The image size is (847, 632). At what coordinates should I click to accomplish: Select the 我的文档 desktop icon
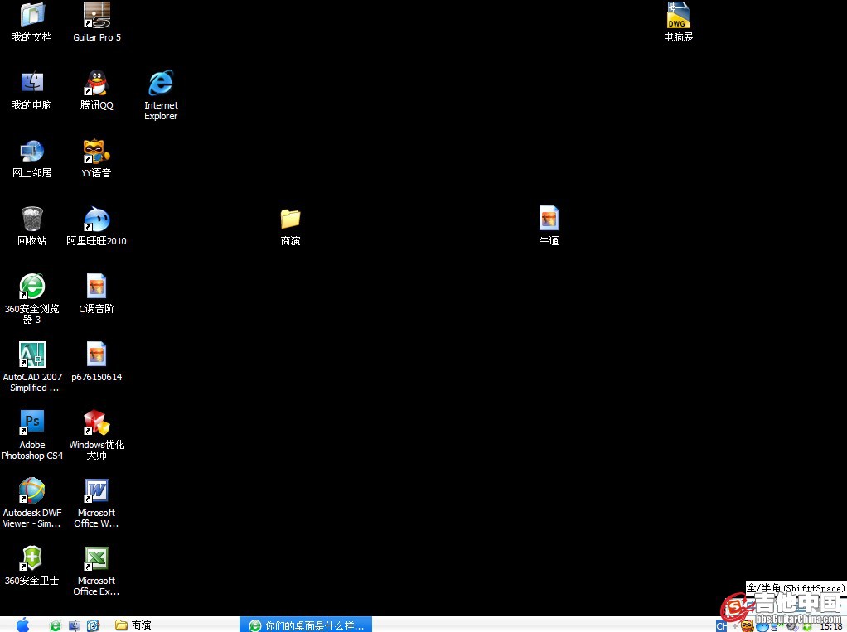pyautogui.click(x=31, y=22)
